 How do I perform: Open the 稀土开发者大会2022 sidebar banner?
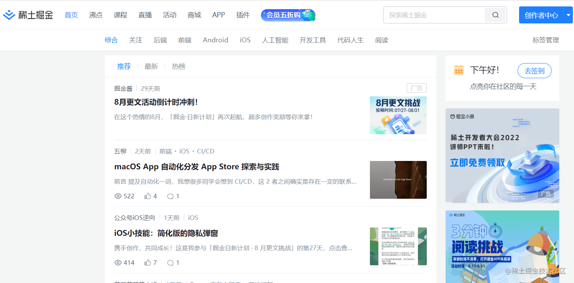pyautogui.click(x=502, y=156)
